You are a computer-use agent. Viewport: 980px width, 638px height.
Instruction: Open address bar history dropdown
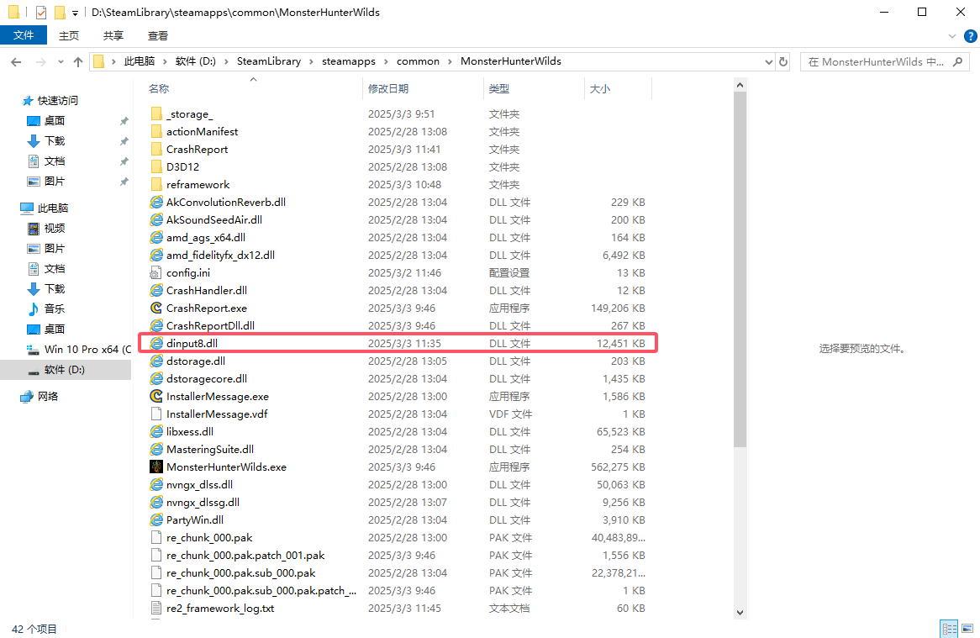coord(769,62)
